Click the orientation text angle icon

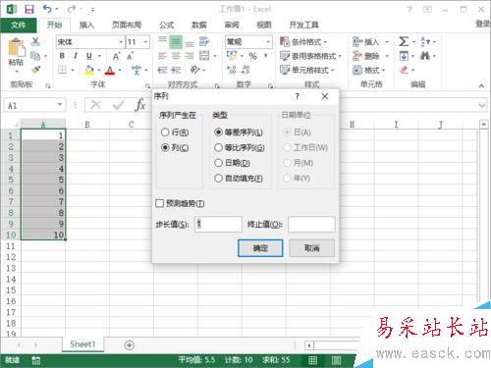click(x=194, y=70)
